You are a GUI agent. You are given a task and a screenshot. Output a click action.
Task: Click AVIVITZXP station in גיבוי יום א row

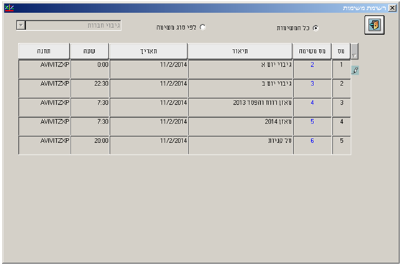[x=45, y=69]
